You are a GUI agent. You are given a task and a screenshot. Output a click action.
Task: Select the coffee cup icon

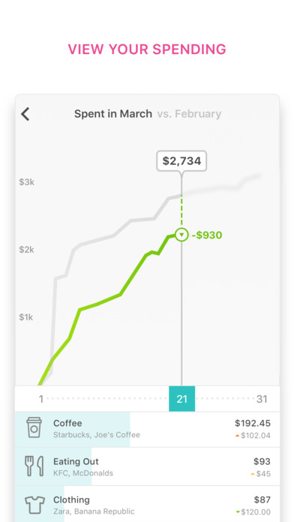click(34, 427)
